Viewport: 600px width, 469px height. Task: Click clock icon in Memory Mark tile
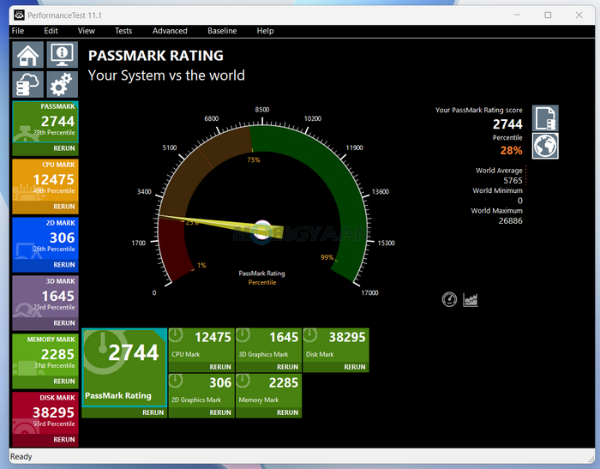coord(243,381)
